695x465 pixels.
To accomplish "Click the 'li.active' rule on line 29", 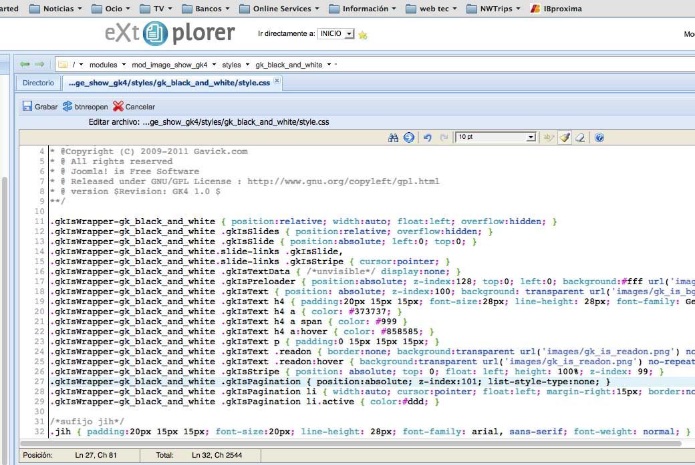I will [x=245, y=402].
